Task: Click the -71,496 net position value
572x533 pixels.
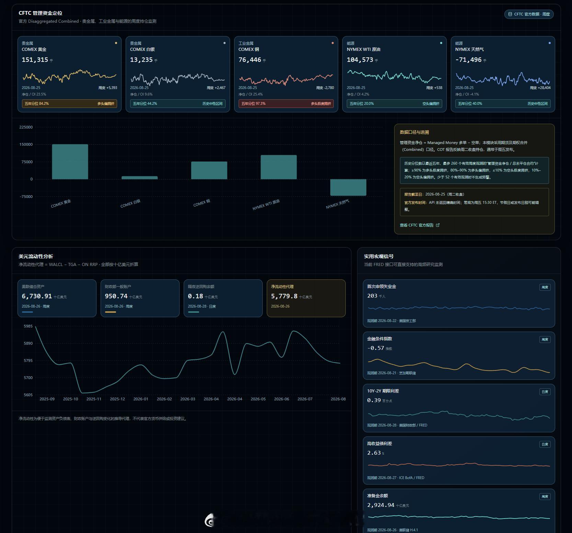Action: (468, 60)
